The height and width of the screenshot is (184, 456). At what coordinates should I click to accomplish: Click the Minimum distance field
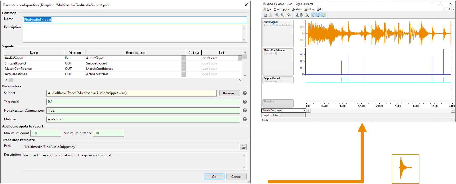tap(108, 133)
